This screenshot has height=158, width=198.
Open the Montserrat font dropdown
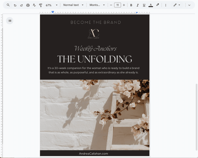pos(97,5)
